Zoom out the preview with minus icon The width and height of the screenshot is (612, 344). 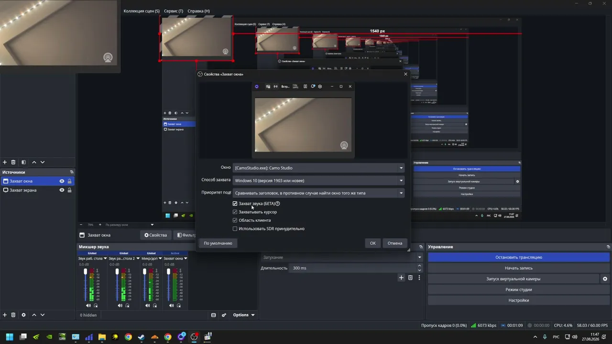(x=81, y=225)
